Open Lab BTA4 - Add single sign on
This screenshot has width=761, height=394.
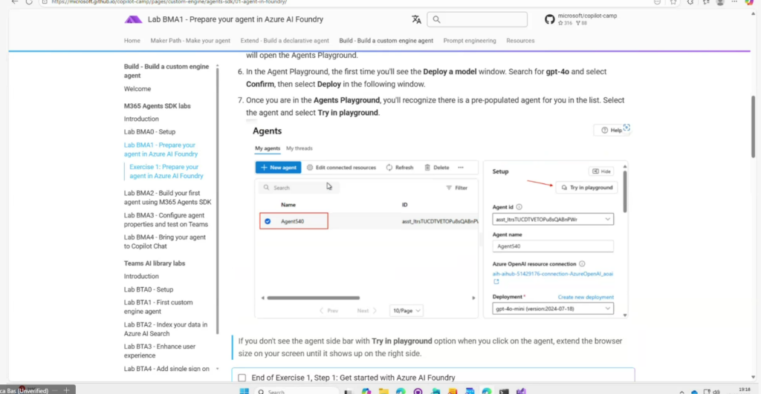point(166,369)
